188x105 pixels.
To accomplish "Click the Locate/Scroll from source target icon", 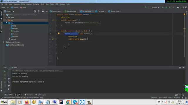I will coord(35,11).
